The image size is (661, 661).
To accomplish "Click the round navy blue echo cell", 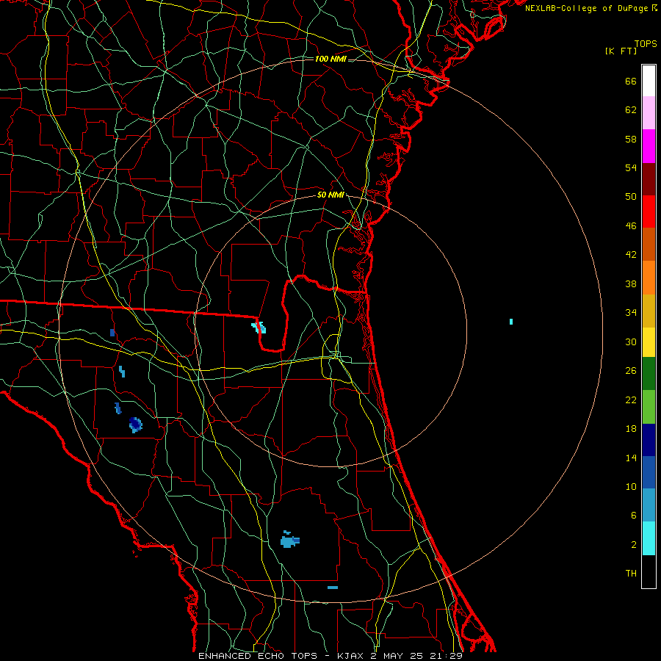I will (x=136, y=425).
